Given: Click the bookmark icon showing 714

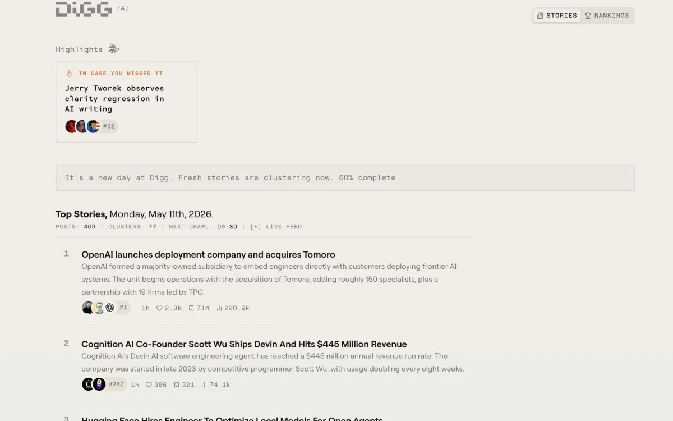Looking at the screenshot, I should point(191,308).
